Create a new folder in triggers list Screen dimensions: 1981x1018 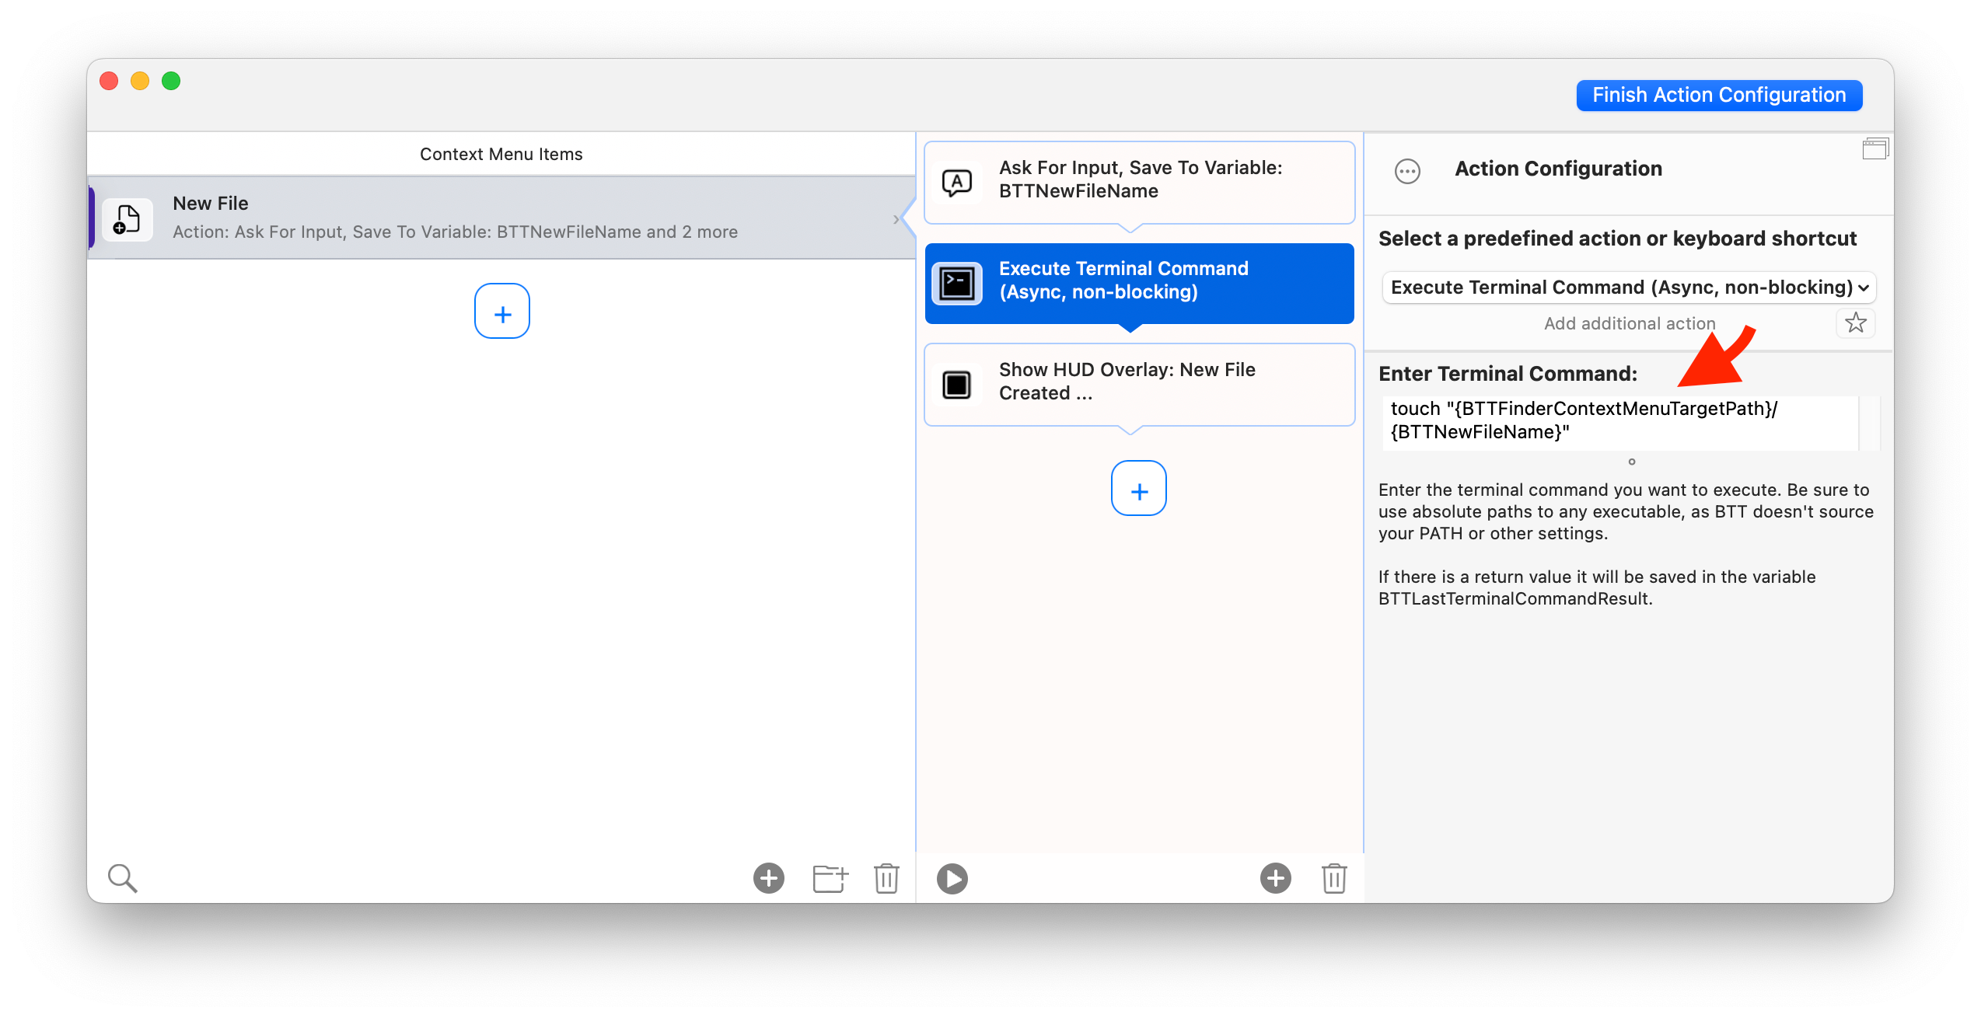pyautogui.click(x=830, y=878)
